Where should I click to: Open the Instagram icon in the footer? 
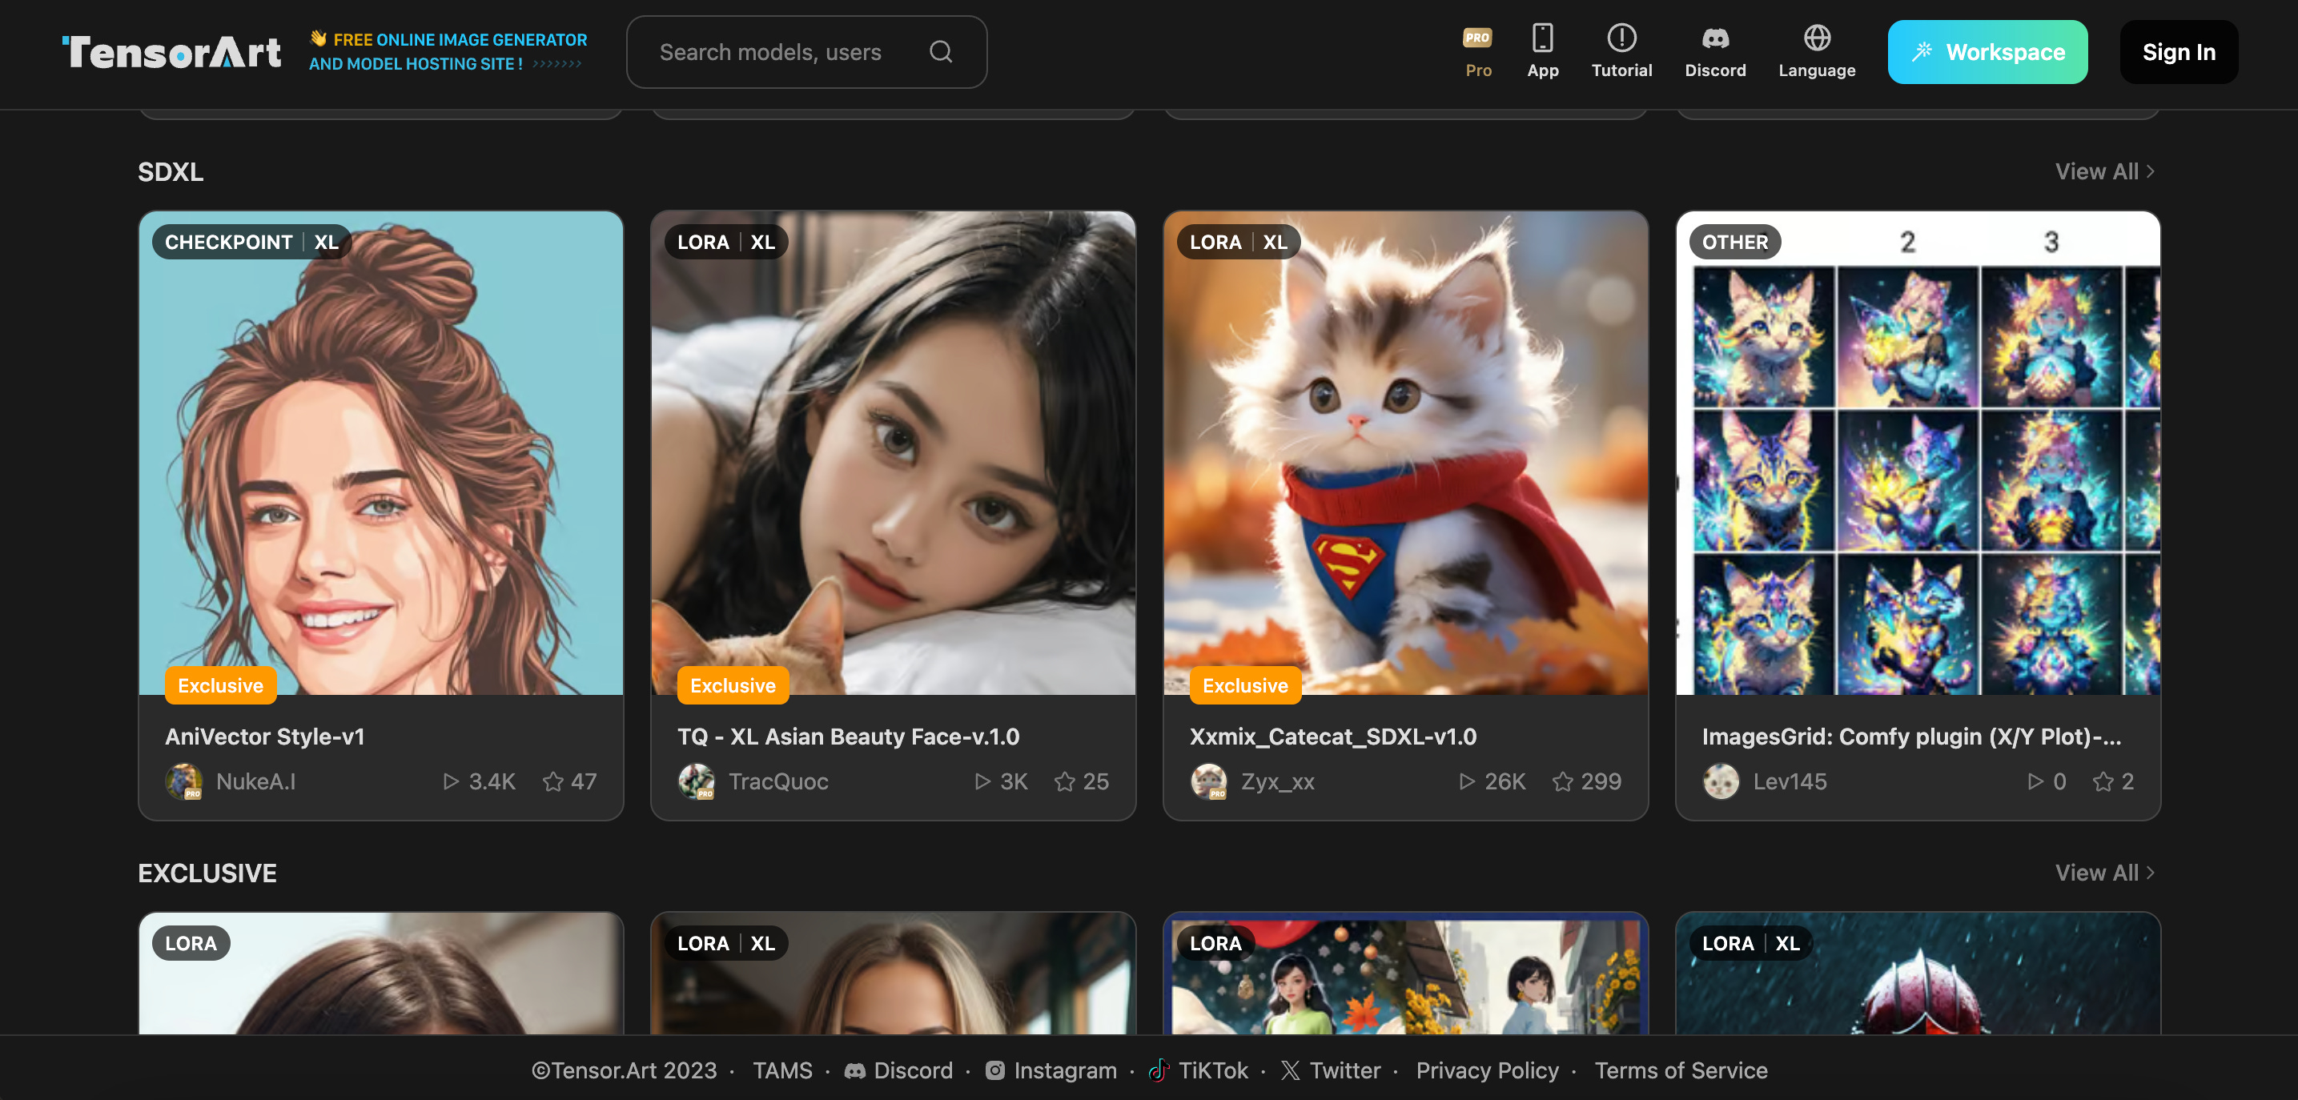tap(994, 1070)
